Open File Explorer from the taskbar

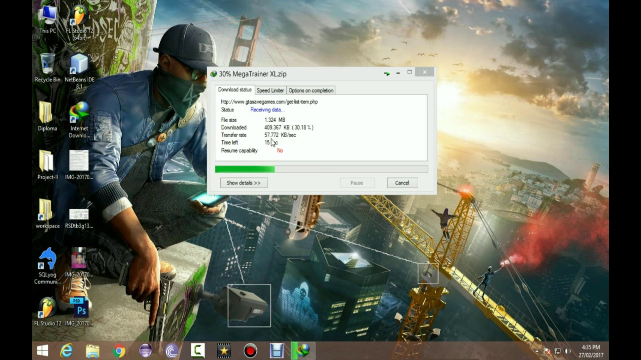point(93,351)
